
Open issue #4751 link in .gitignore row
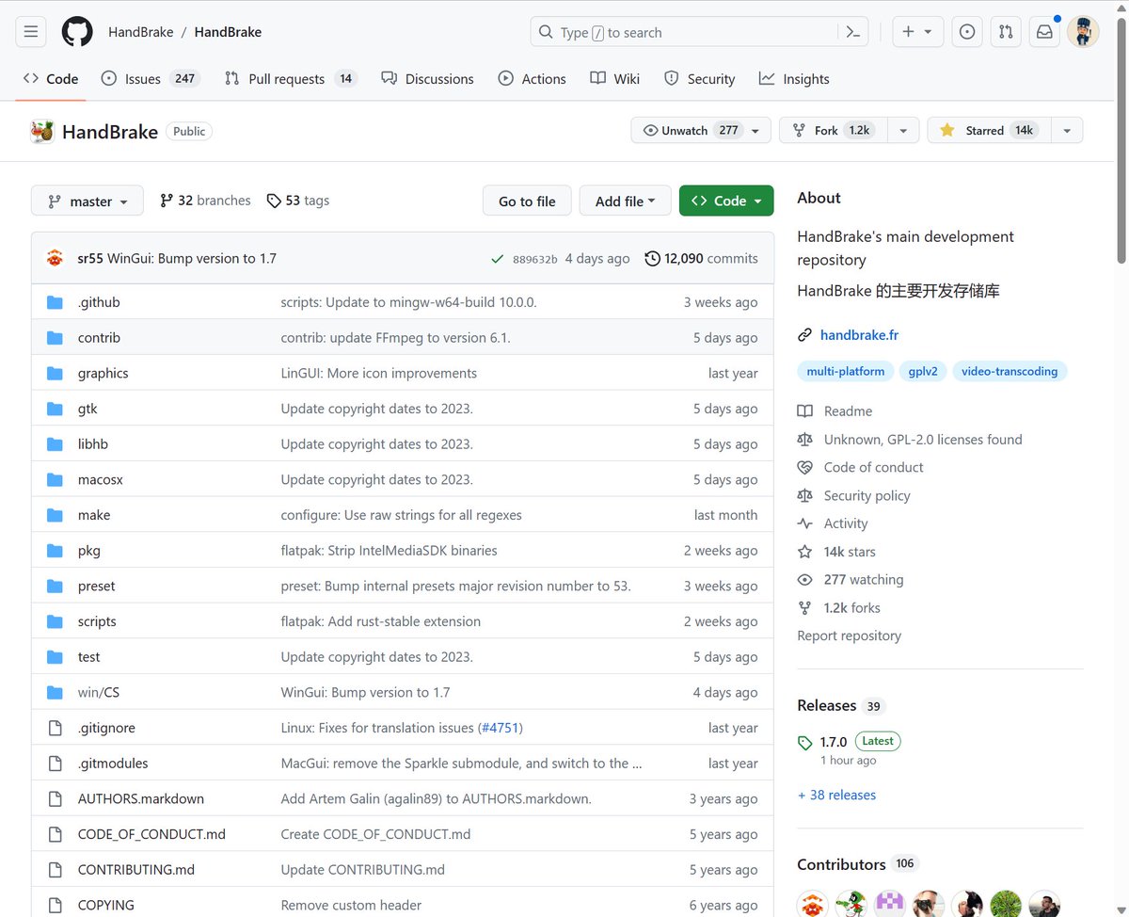(x=500, y=728)
